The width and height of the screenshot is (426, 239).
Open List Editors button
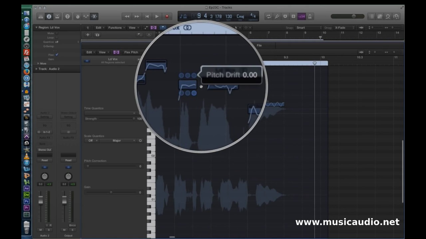[371, 16]
